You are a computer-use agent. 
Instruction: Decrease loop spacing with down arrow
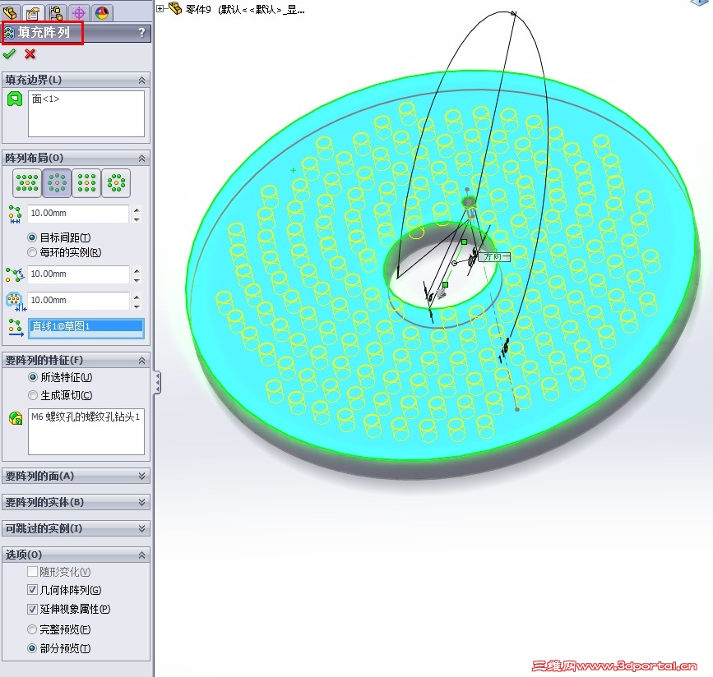point(137,219)
